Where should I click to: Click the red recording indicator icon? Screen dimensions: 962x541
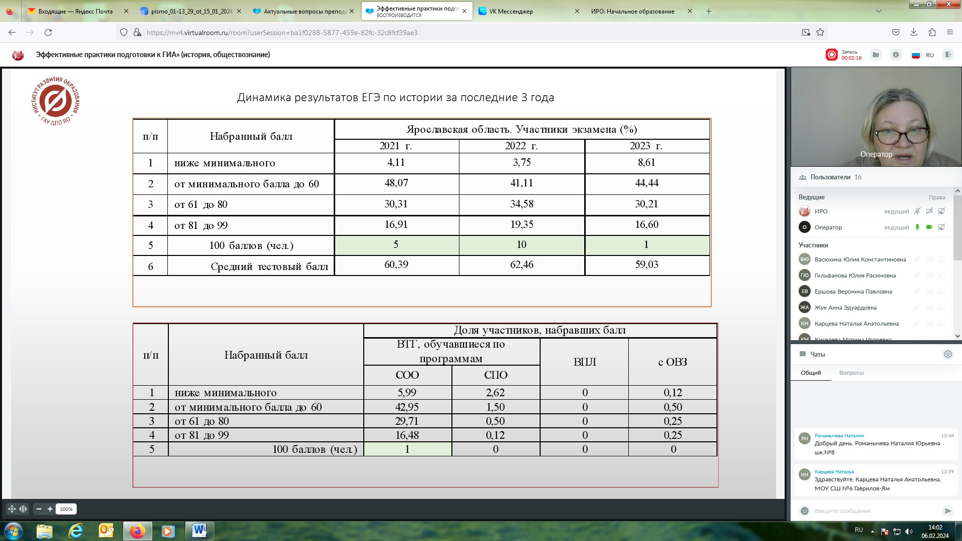point(831,55)
